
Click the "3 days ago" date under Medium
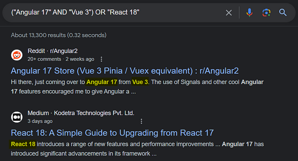(x=40, y=121)
